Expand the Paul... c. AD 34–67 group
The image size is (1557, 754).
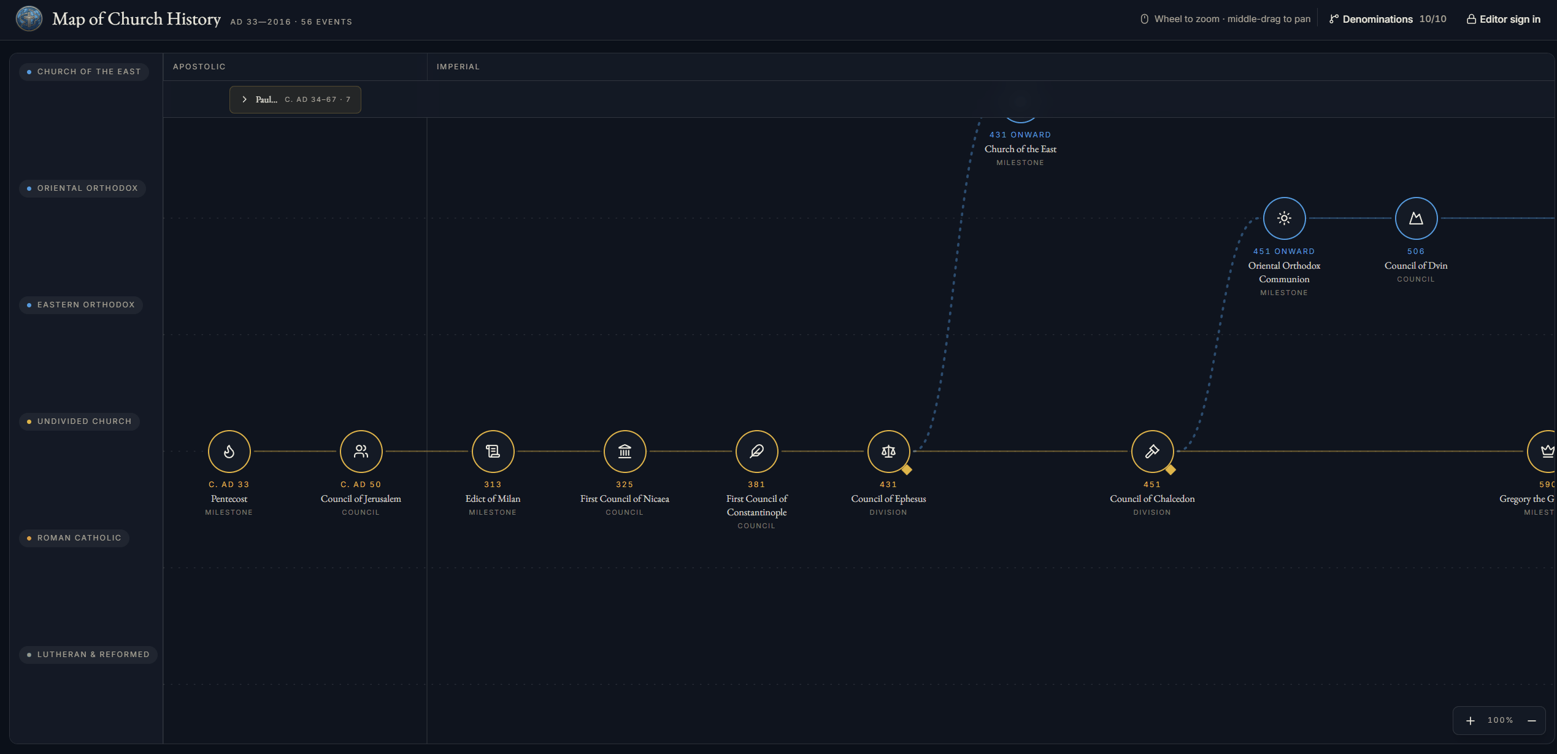coord(295,99)
